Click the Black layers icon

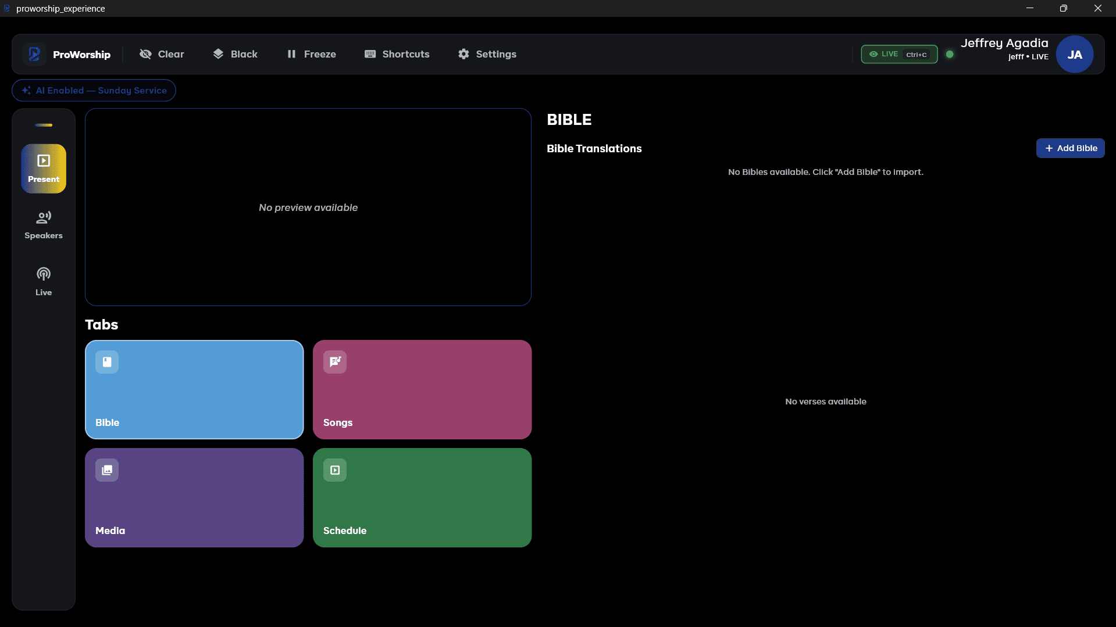[x=218, y=54]
